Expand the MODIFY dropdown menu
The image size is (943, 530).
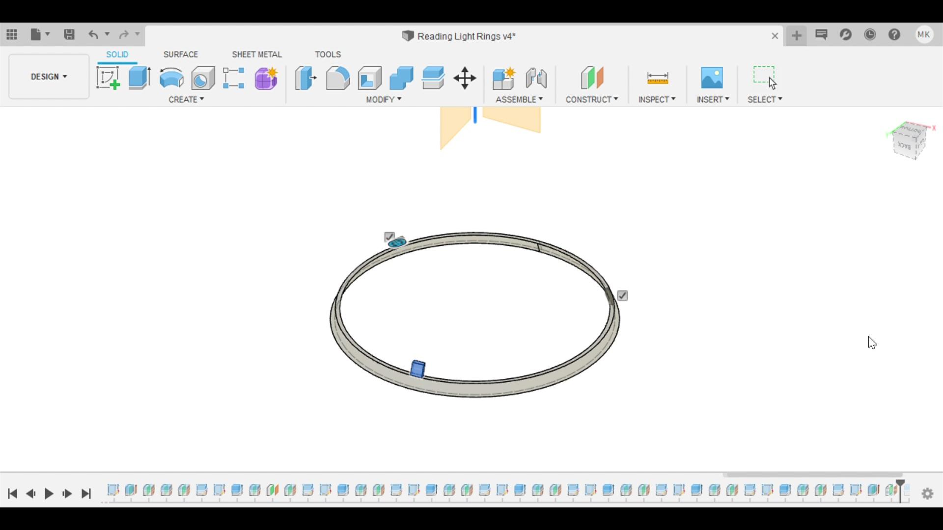[x=384, y=100]
